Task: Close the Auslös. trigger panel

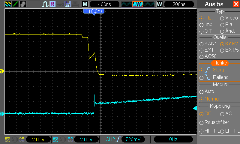Action: tap(236, 4)
